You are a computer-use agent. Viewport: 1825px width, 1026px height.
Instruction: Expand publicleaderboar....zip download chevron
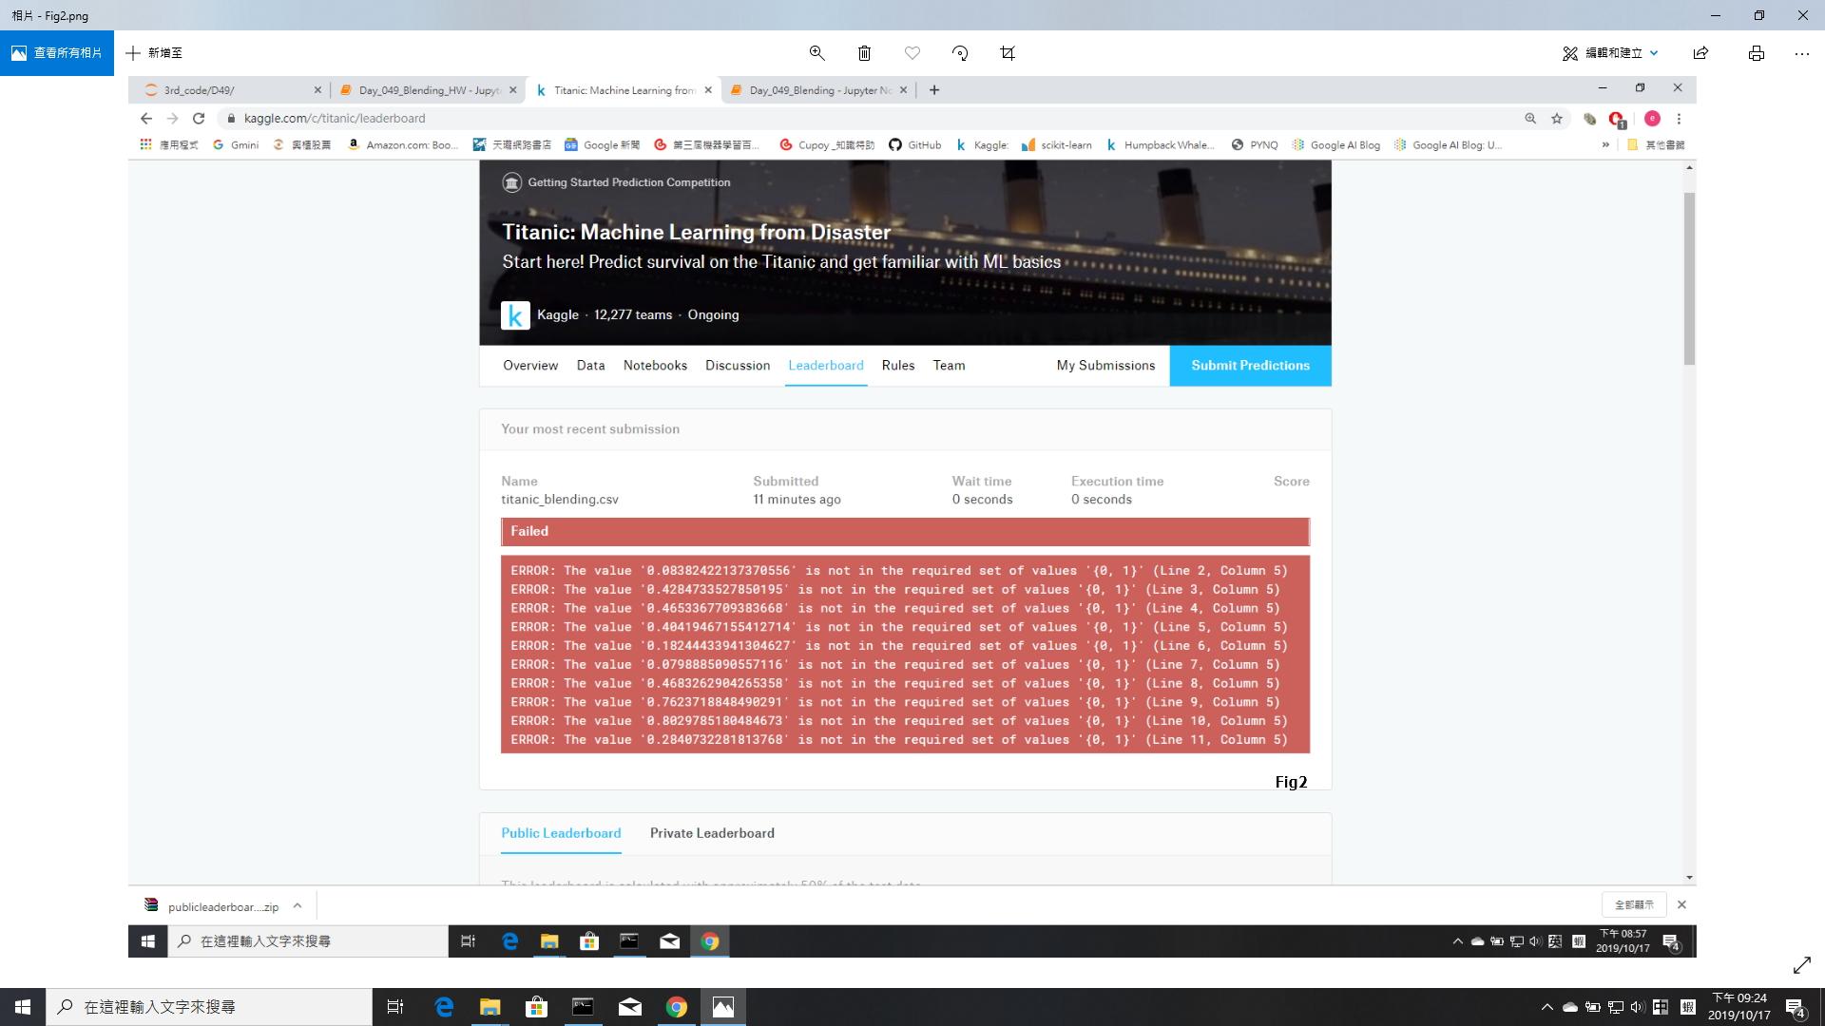[x=298, y=906]
